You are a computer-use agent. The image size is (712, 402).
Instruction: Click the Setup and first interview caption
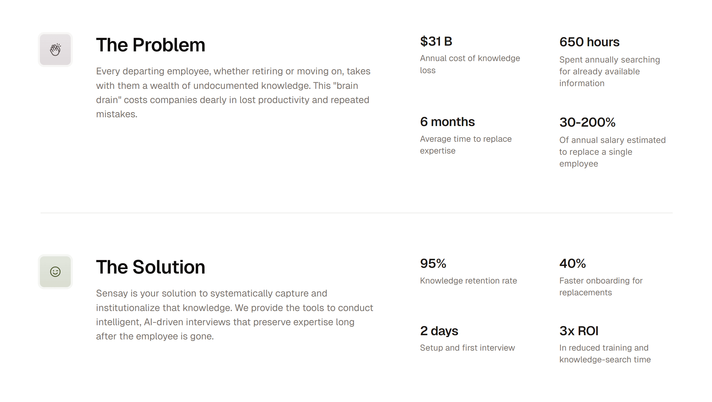[467, 348]
